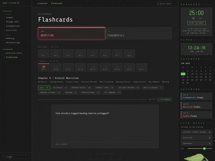215x161 pixels.
Task: Filter cards by Formula Types topic
Action: click(104, 87)
